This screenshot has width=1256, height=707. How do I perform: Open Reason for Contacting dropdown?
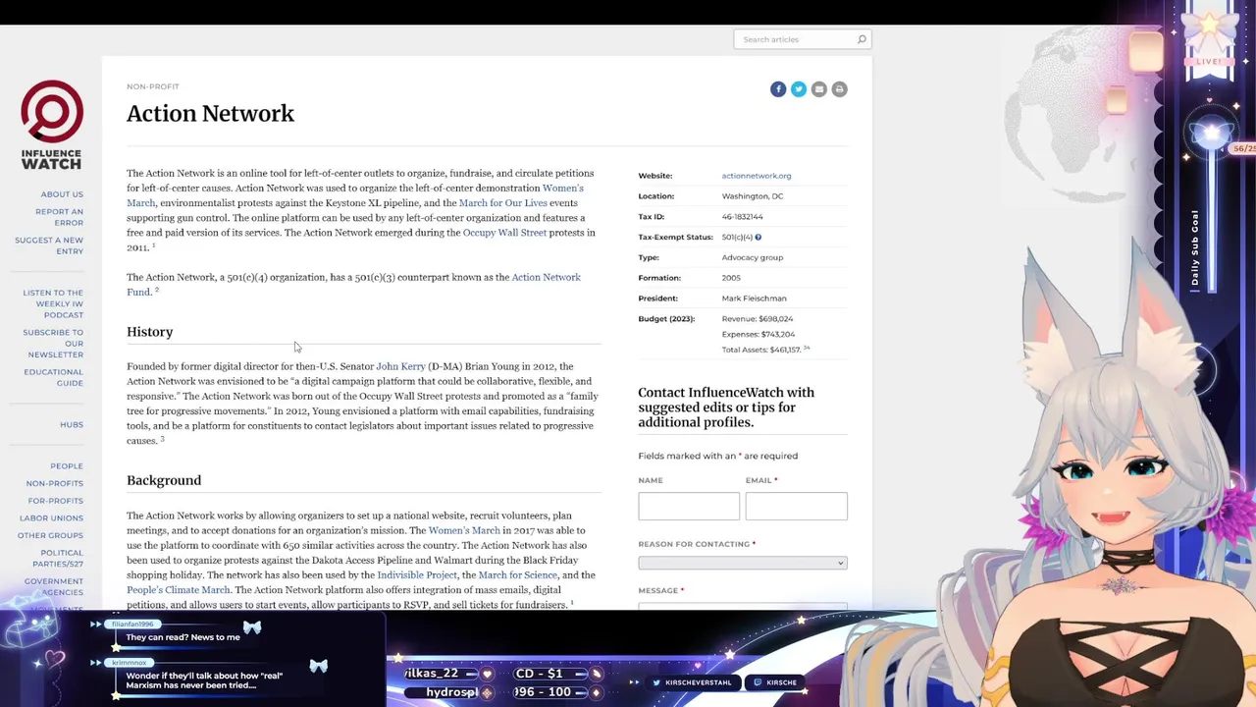[x=742, y=563]
